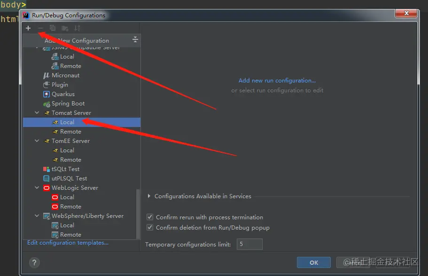Click the OK button
This screenshot has width=428, height=276.
[x=314, y=263]
